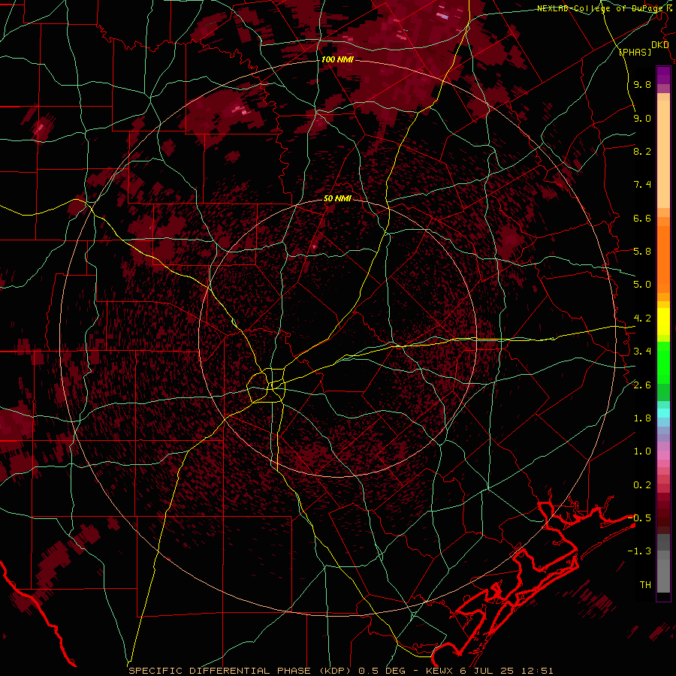This screenshot has width=676, height=676.
Task: Click the 9.8 value on the legend scale
Action: pyautogui.click(x=642, y=84)
